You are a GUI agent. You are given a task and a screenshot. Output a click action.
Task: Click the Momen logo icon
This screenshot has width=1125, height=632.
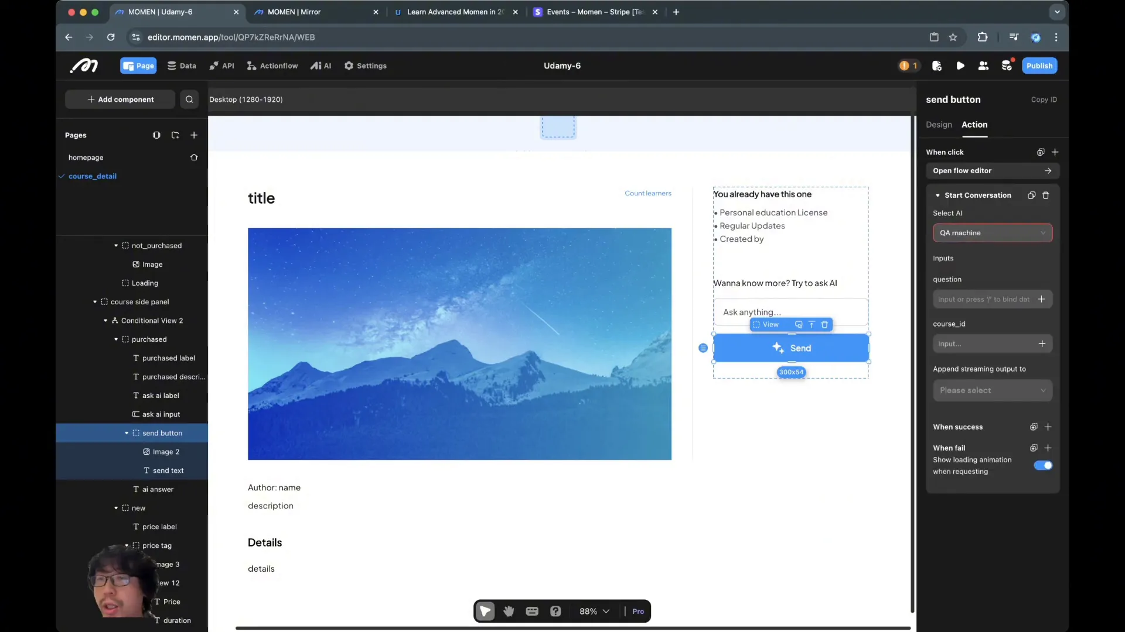coord(84,66)
